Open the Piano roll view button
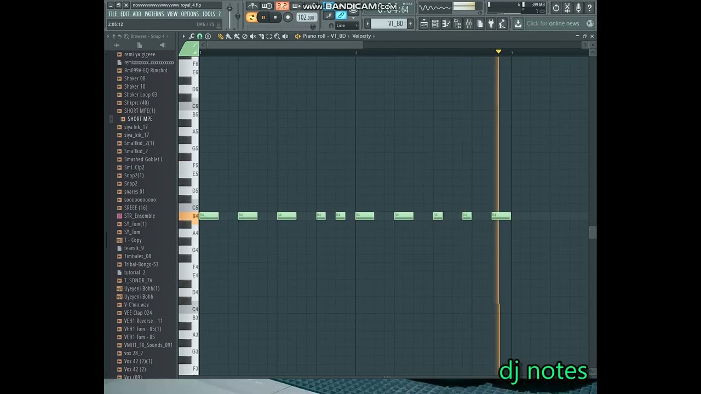Screen dimensions: 701x394 pos(446,24)
